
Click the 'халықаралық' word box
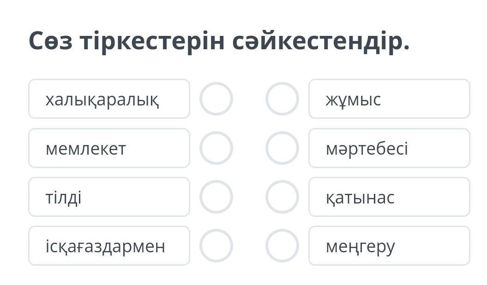[x=109, y=99]
